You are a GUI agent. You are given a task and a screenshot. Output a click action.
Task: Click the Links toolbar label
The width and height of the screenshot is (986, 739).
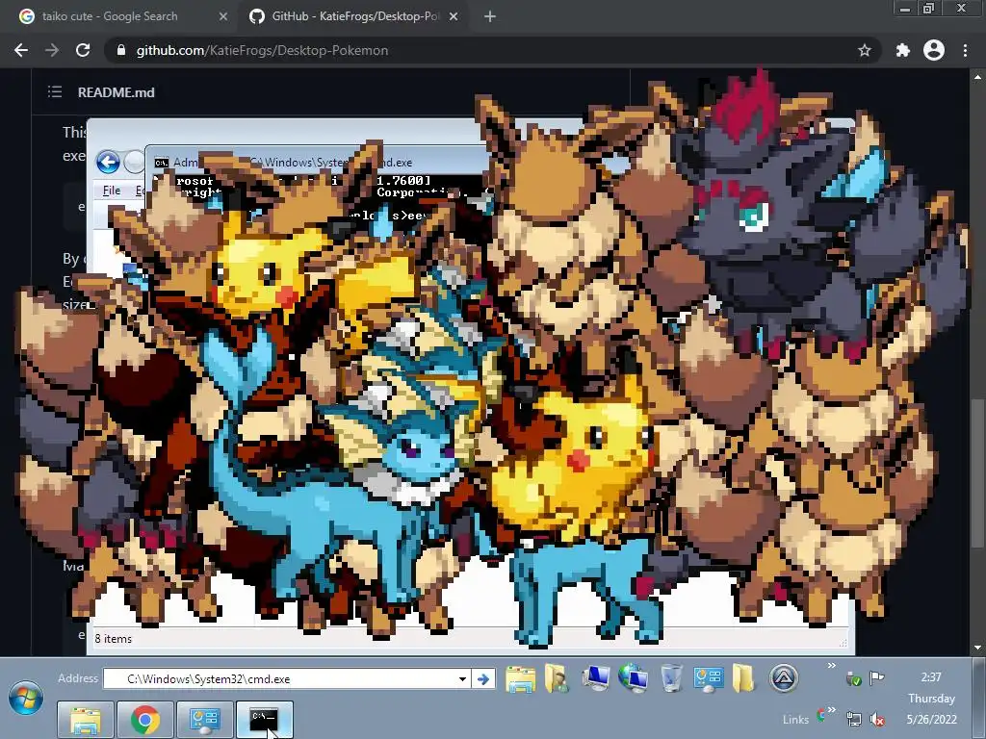[795, 720]
